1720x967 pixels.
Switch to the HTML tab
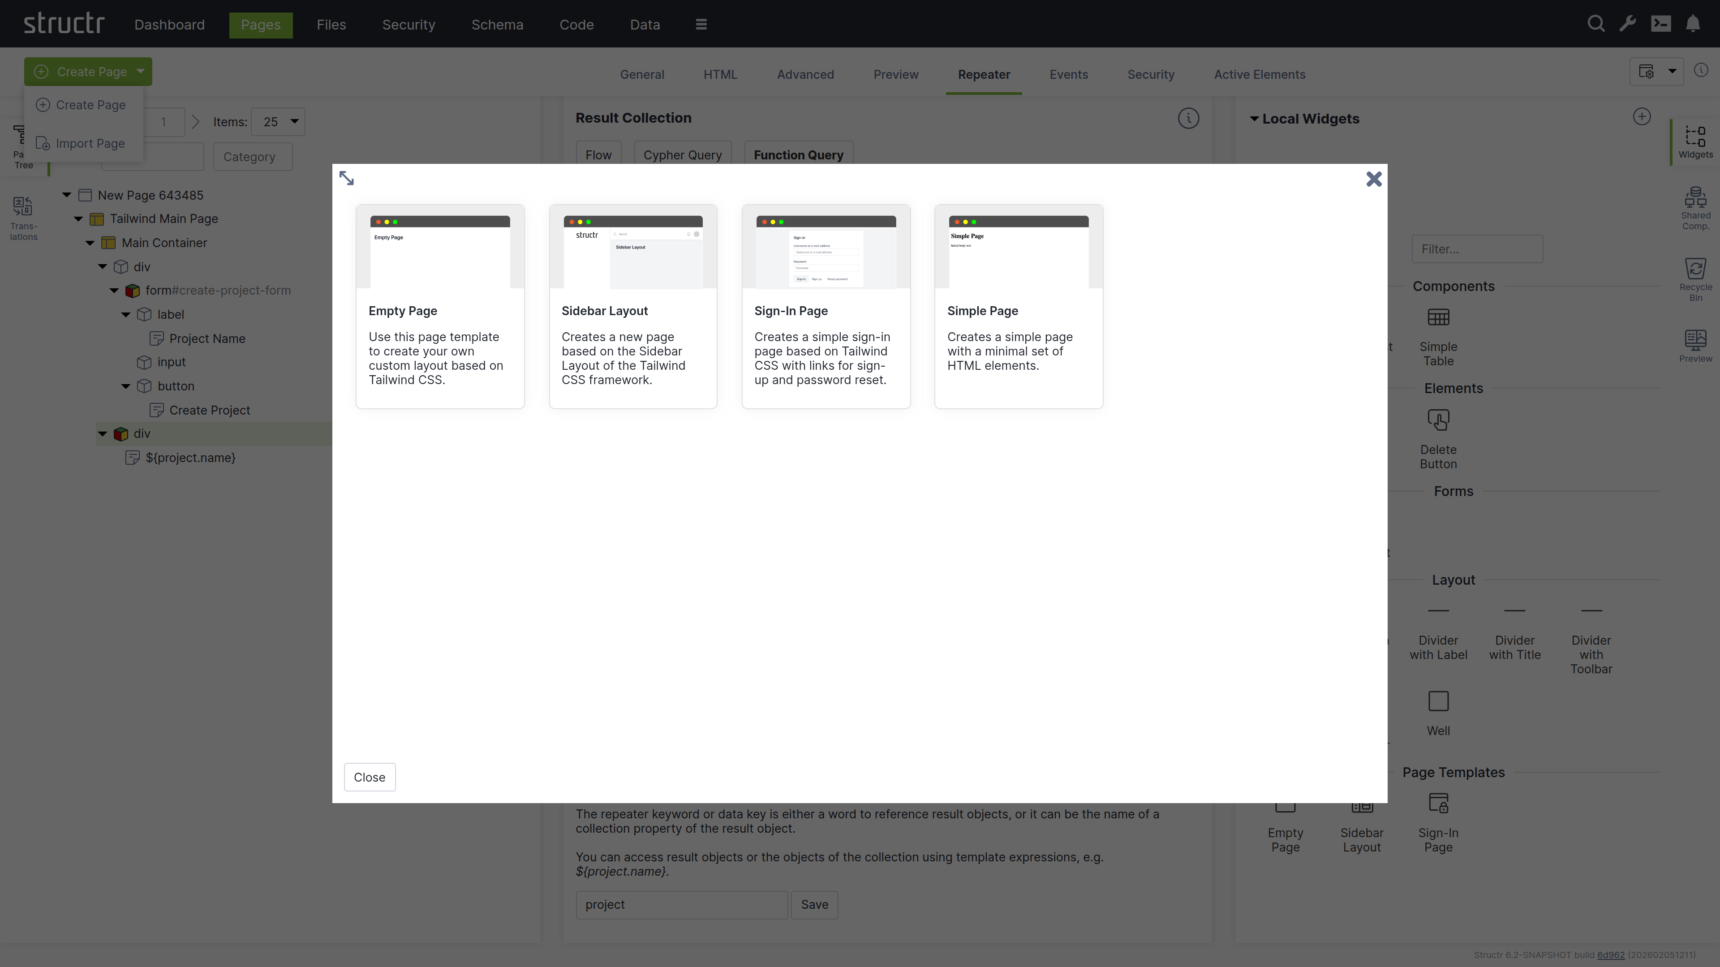point(720,74)
